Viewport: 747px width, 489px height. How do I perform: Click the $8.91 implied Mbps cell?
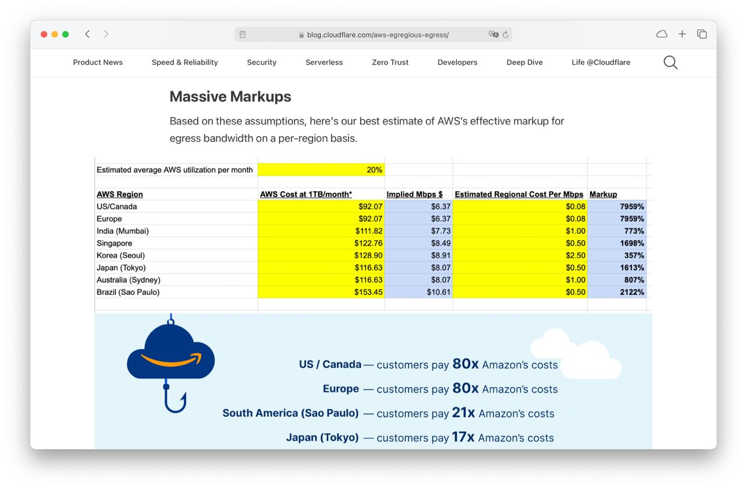(x=418, y=255)
